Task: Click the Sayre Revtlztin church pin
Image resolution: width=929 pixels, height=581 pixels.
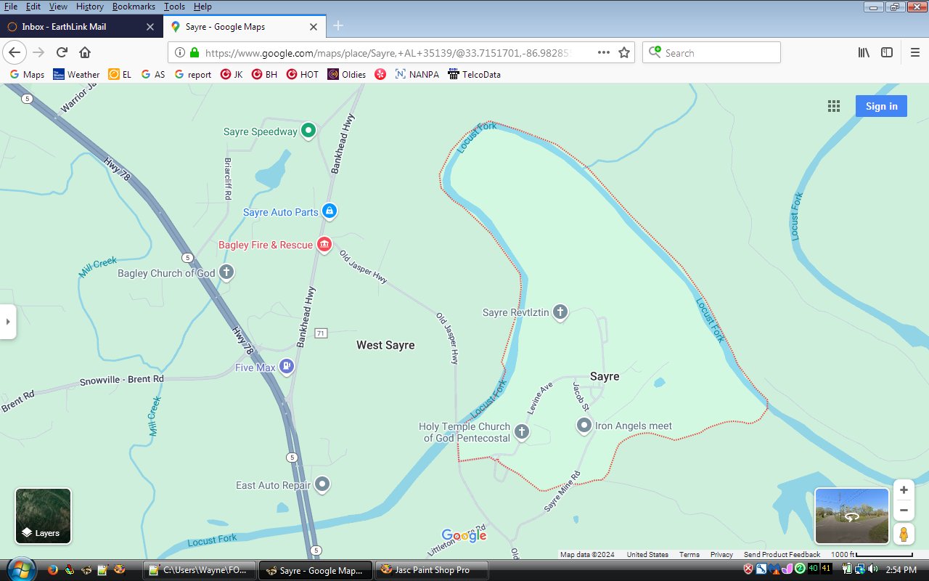Action: [560, 312]
